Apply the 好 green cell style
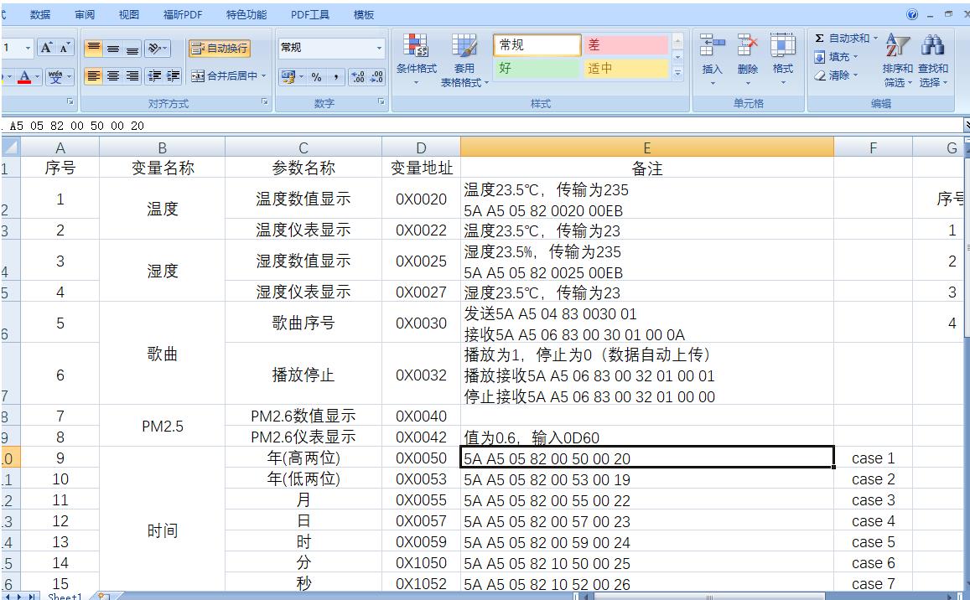 537,68
